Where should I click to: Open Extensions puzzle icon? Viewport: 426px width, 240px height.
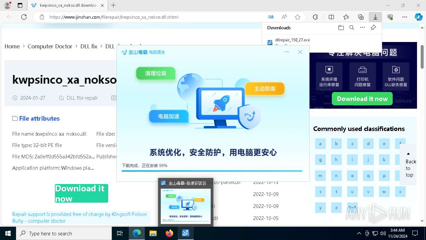coord(315,17)
